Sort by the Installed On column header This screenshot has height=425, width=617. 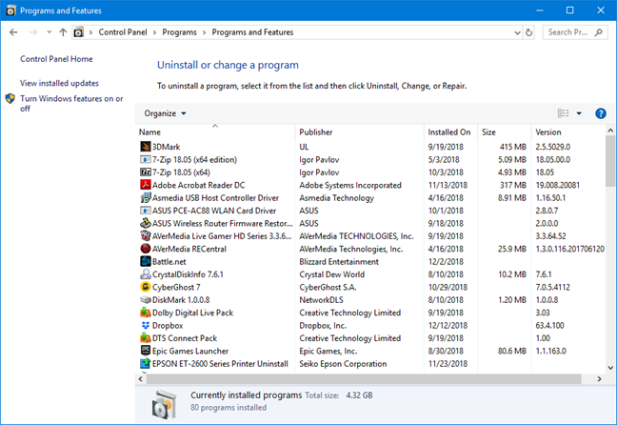(450, 132)
